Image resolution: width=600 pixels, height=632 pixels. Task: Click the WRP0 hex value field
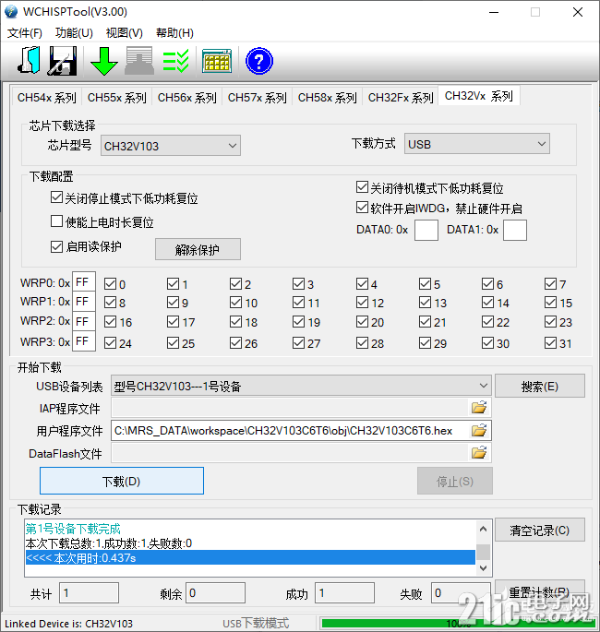tap(84, 281)
